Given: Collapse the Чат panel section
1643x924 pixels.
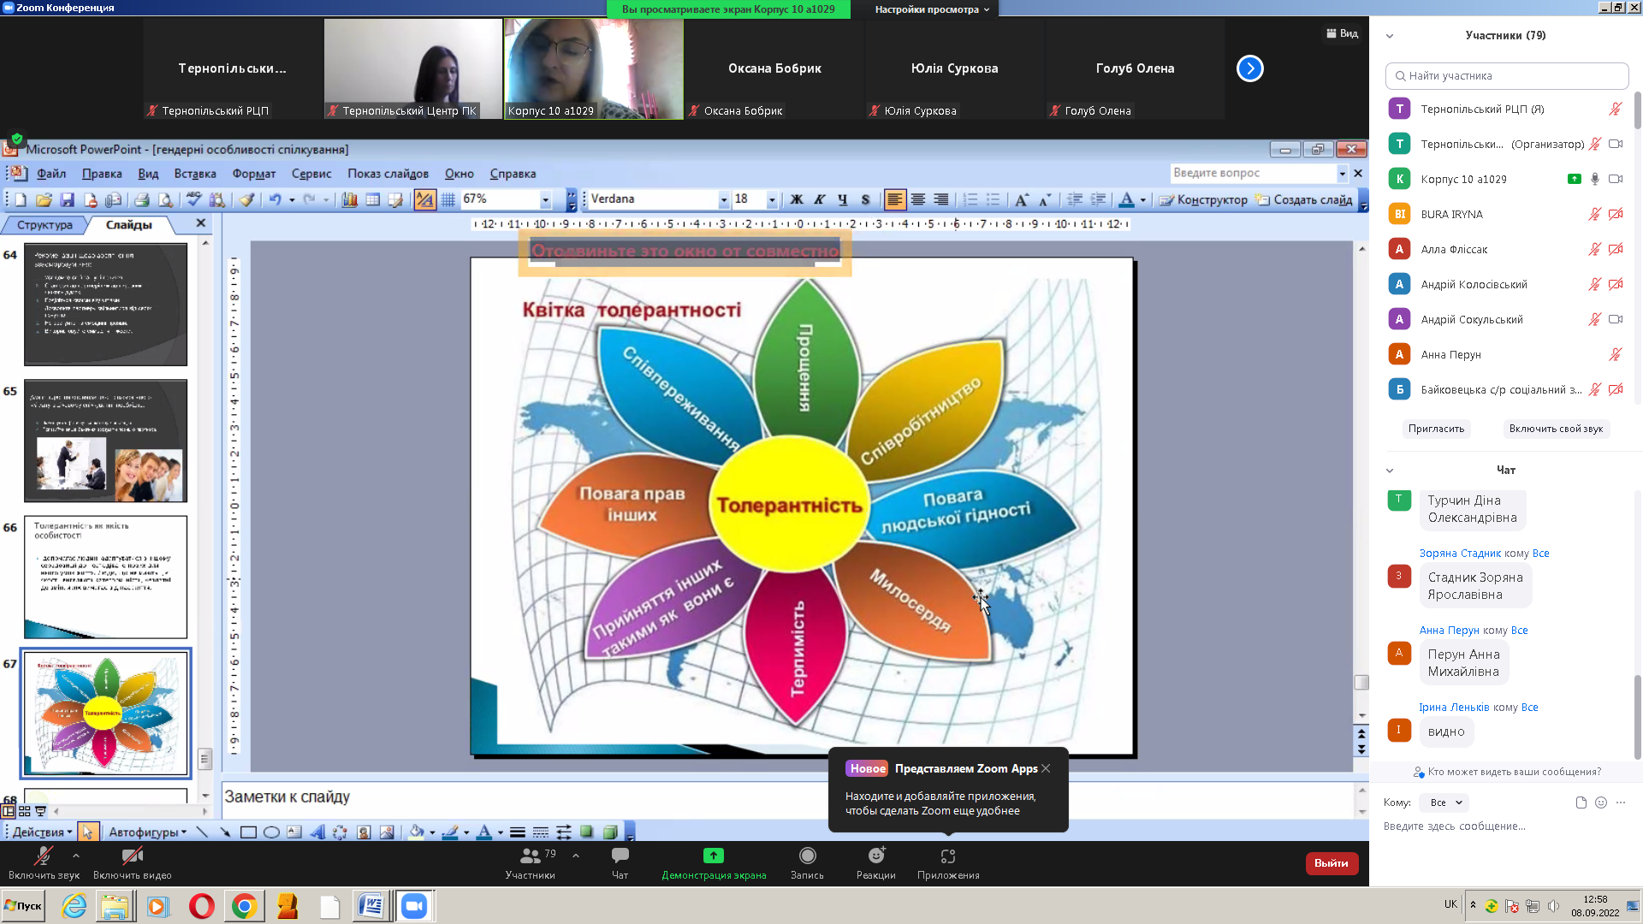Looking at the screenshot, I should click(1390, 471).
